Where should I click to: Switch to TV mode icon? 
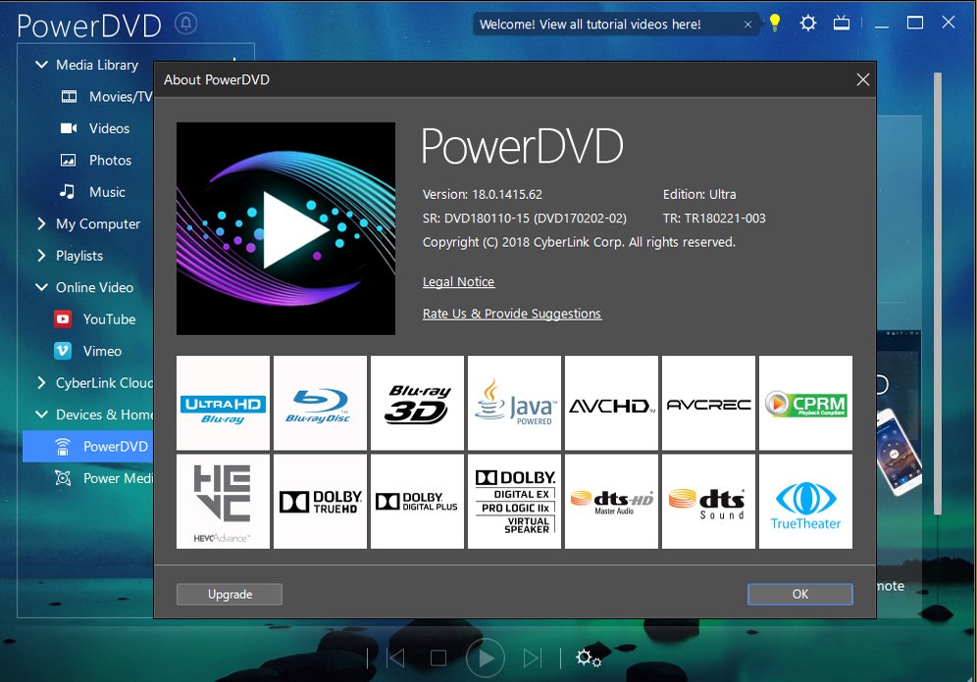coord(841,23)
